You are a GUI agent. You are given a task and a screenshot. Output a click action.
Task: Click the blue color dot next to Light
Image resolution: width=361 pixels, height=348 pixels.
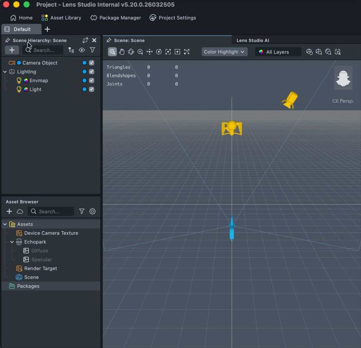84,89
